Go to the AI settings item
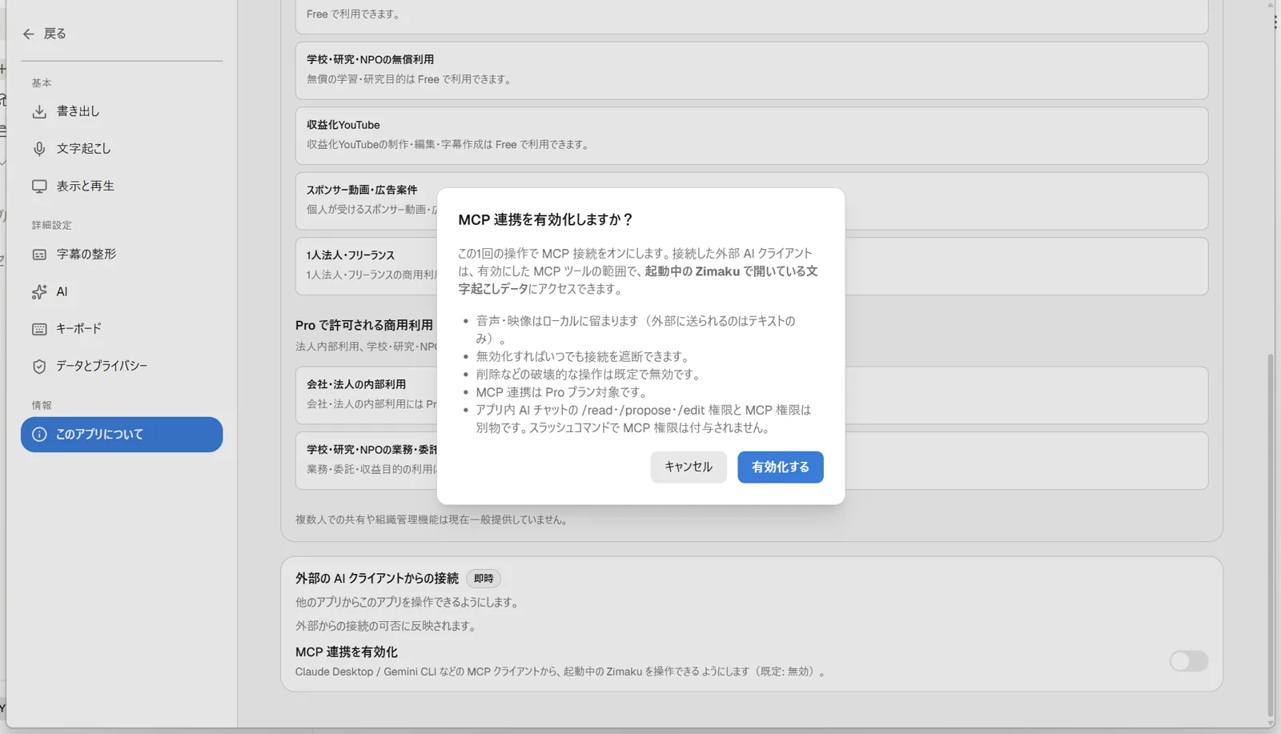The height and width of the screenshot is (734, 1281). [x=122, y=292]
